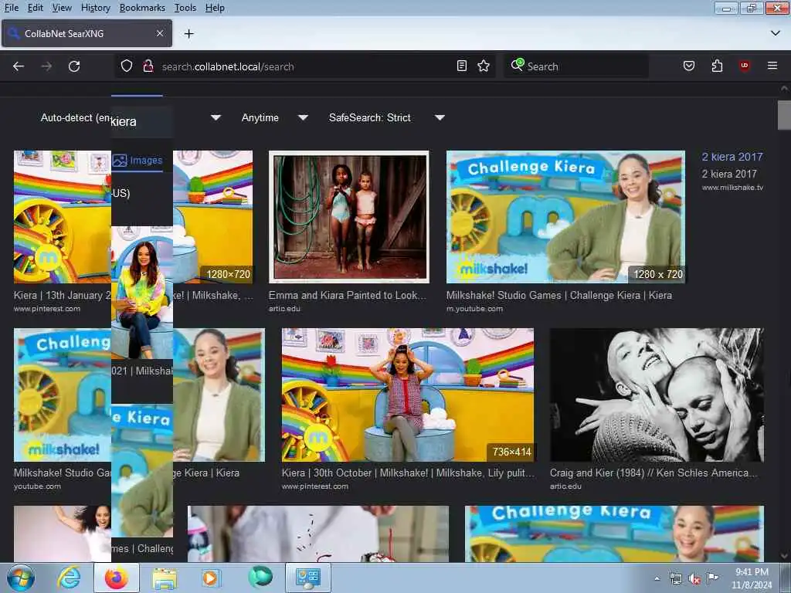Open the control panel taskbar window
Image resolution: width=791 pixels, height=593 pixels.
307,578
